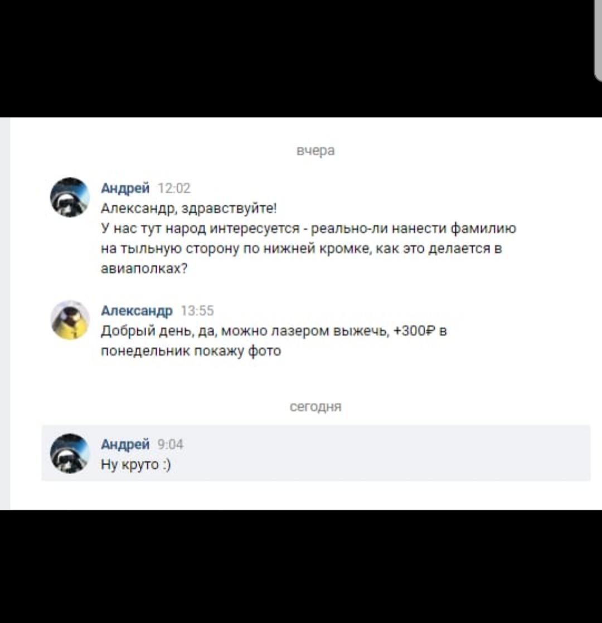Image resolution: width=602 pixels, height=623 pixels.
Task: Click the "сегодня" date separator
Action: point(315,407)
